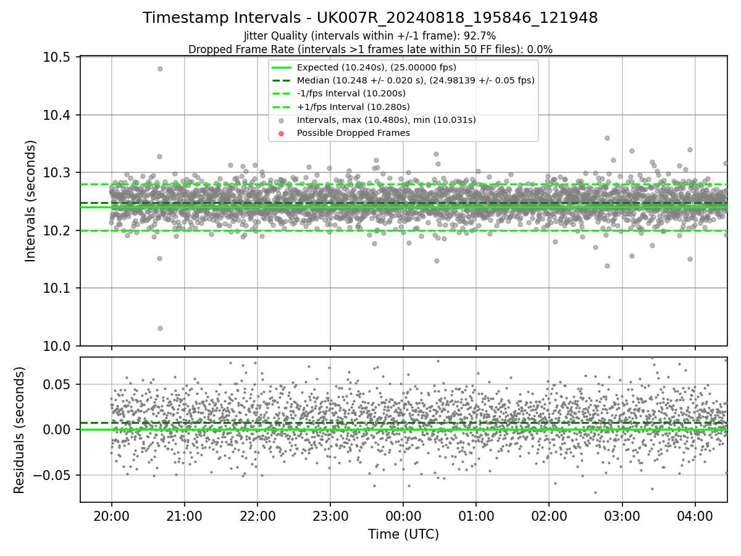
Task: Click the 'Dropped Frame Rate' subtitle line
Action: (370, 49)
